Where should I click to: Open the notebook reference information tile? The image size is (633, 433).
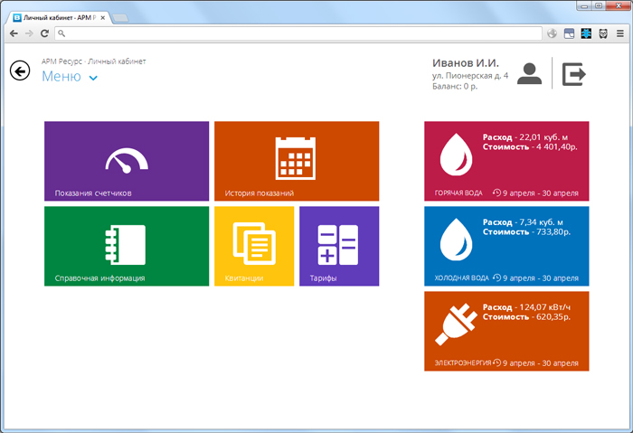tap(127, 246)
